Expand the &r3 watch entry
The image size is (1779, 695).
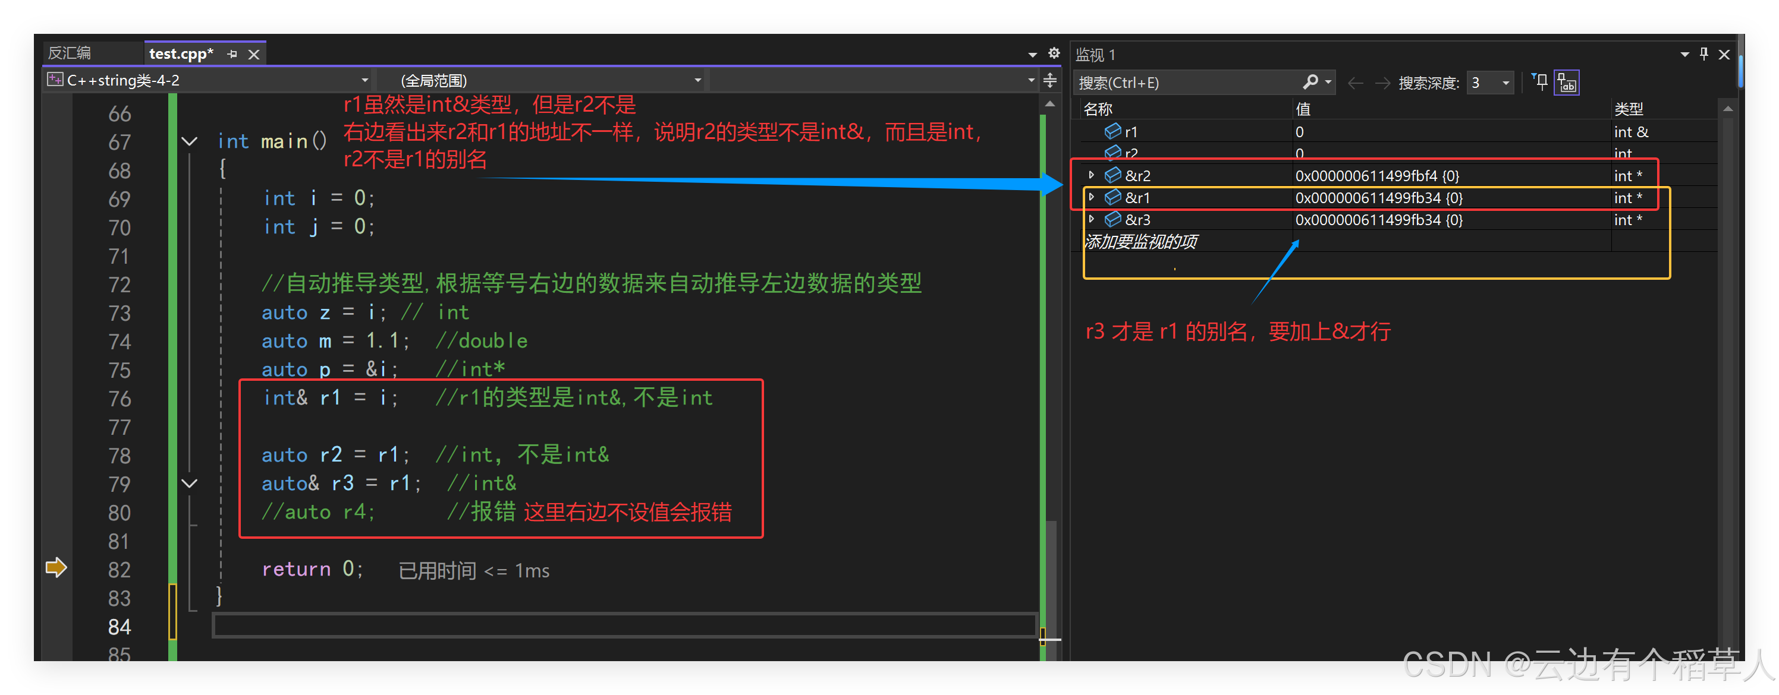tap(1091, 219)
